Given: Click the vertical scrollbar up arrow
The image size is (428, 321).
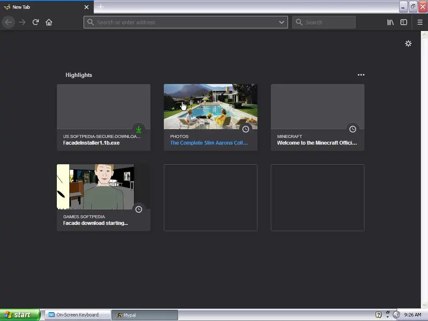Looking at the screenshot, I should (424, 35).
